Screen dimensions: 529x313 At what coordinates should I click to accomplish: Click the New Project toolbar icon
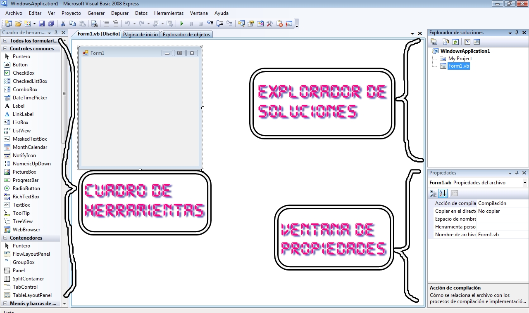point(8,24)
